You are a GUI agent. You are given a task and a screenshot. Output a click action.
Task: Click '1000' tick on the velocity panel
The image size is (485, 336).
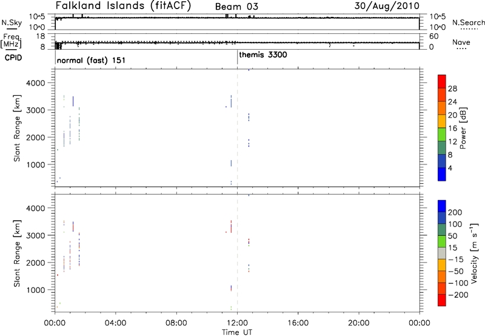[x=36, y=290]
